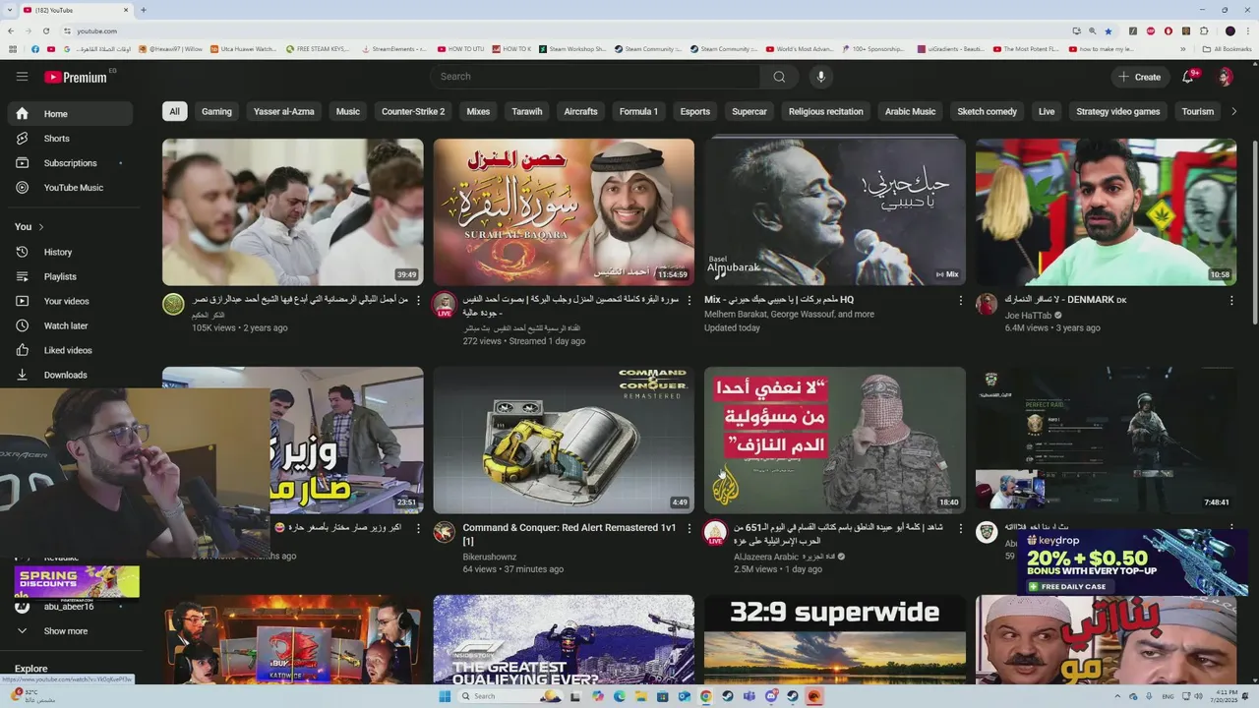The height and width of the screenshot is (708, 1259).
Task: Open the All Bookmarks folder
Action: [x=1227, y=49]
